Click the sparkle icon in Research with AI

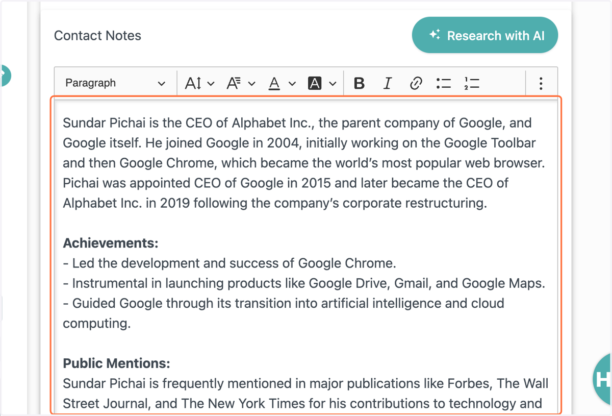point(435,35)
